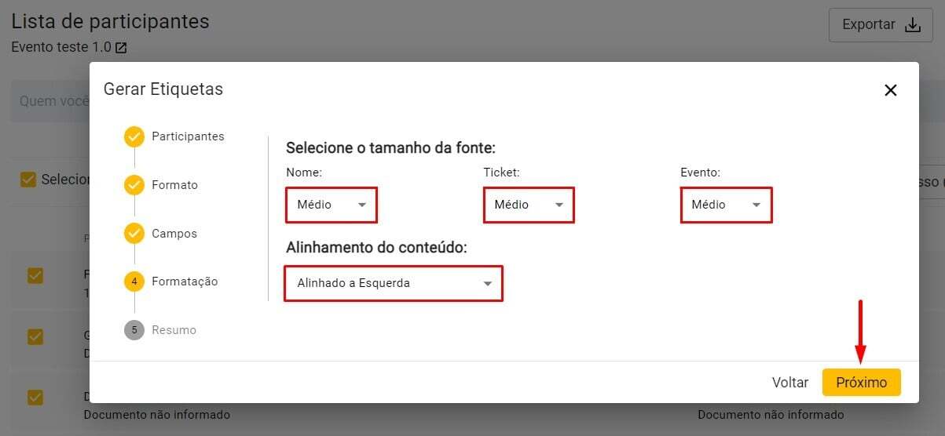Click the download icon on Exportar
Screen dimensions: 945x436
(912, 25)
